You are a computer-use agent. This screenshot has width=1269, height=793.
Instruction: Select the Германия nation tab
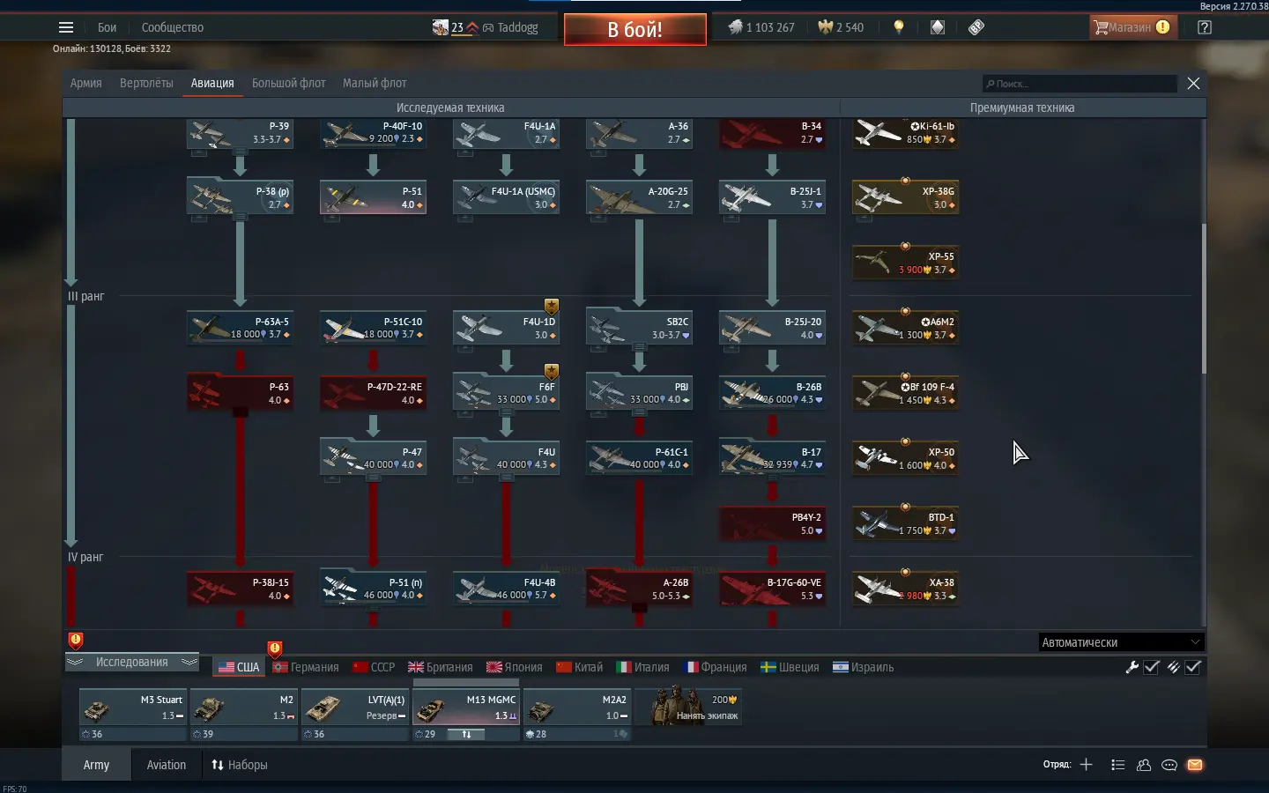[306, 667]
